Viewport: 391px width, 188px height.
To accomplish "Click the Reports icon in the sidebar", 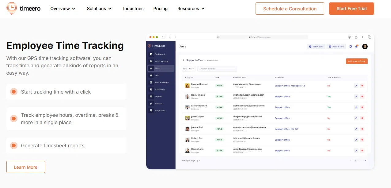I will click(x=151, y=97).
